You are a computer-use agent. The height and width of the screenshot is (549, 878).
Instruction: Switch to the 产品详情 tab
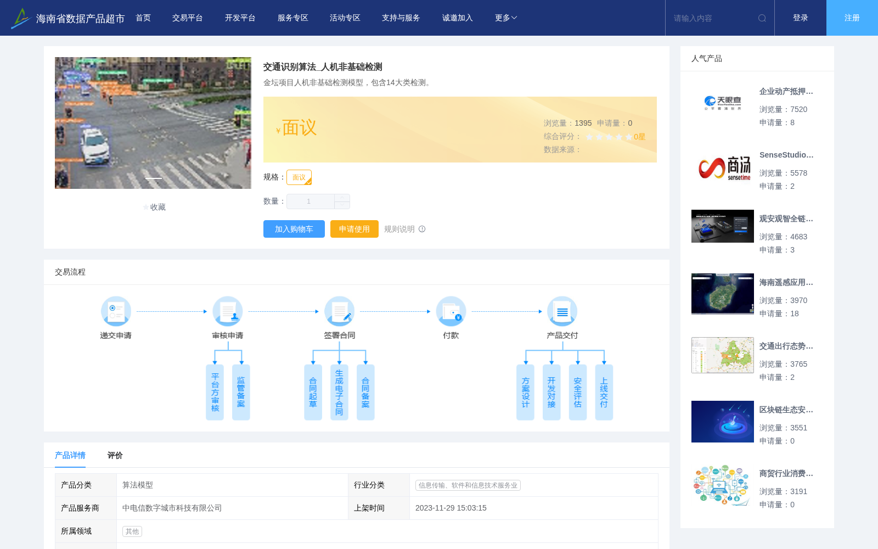pyautogui.click(x=70, y=455)
